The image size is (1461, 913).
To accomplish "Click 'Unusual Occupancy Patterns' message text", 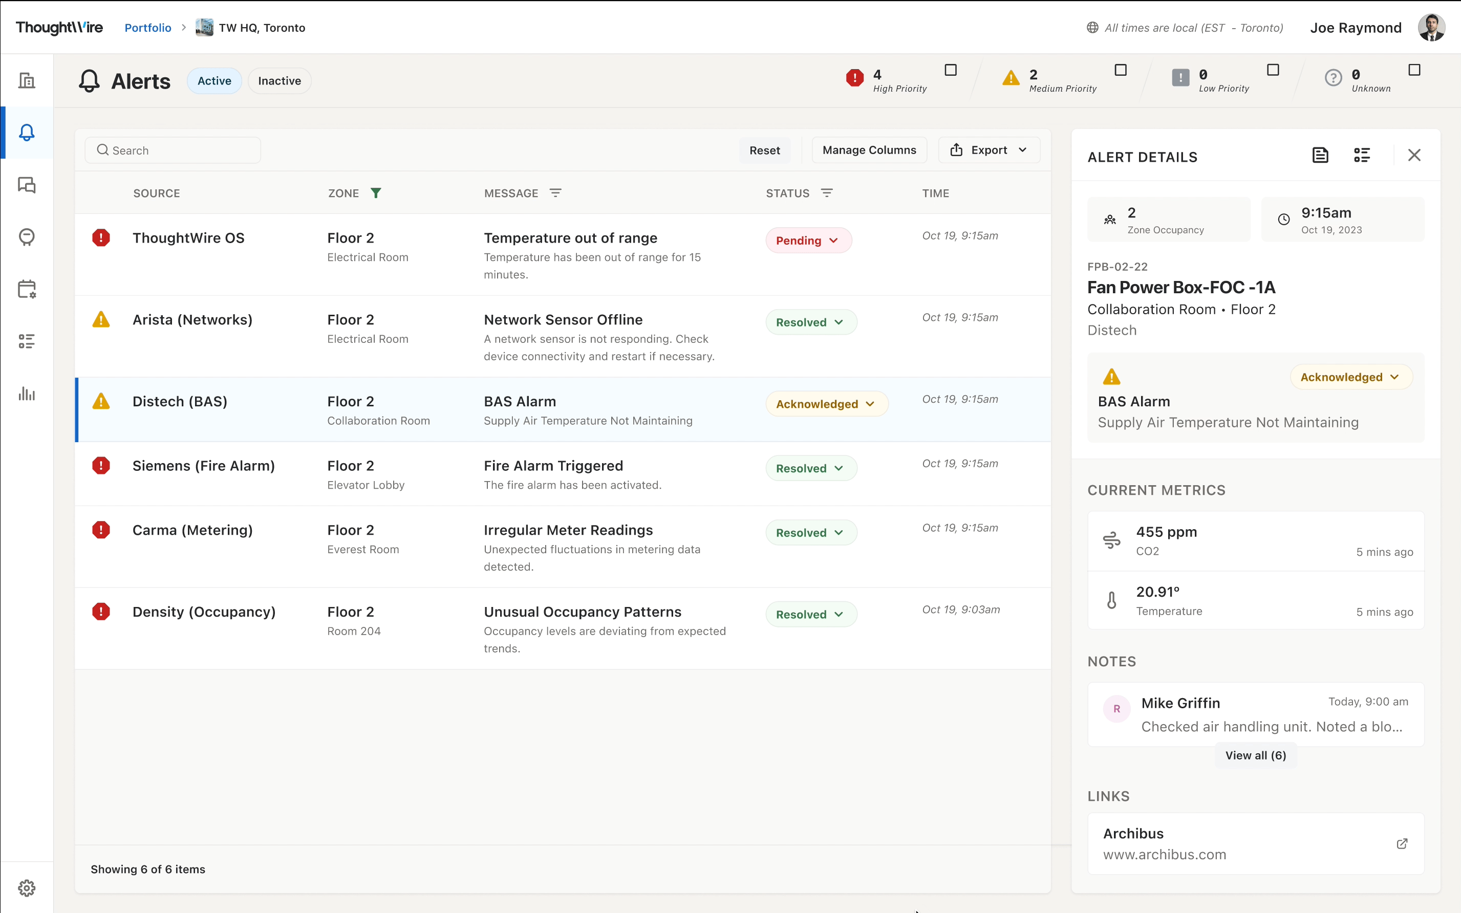I will pos(582,612).
